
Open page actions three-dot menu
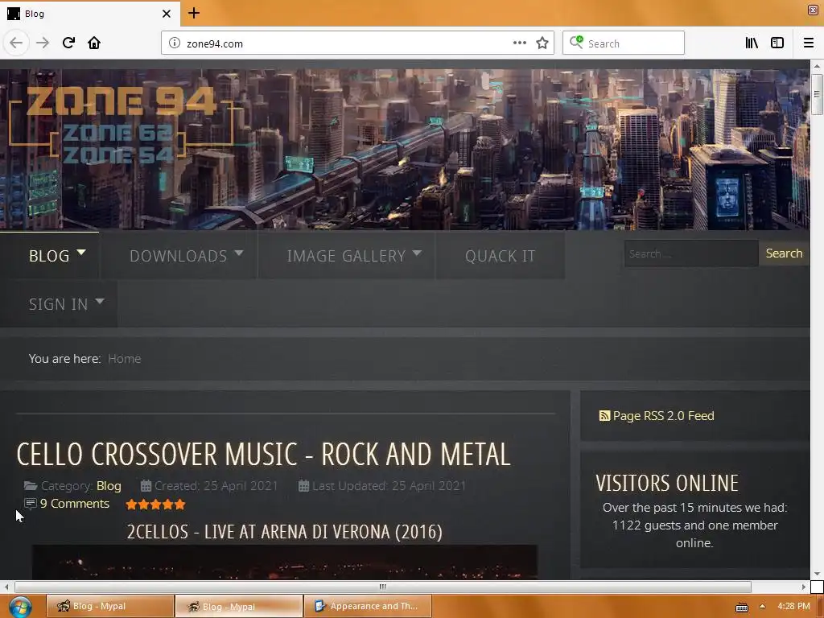pyautogui.click(x=520, y=43)
